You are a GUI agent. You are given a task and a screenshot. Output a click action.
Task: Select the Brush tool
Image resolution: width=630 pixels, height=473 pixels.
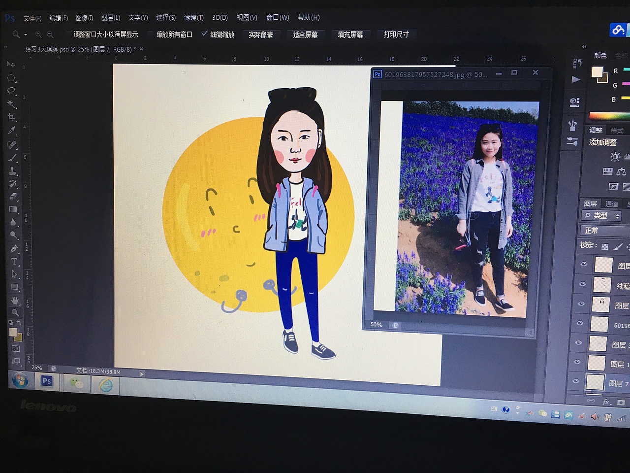(x=12, y=158)
